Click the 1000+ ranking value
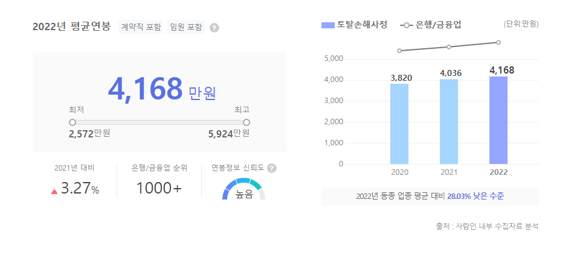 click(159, 189)
